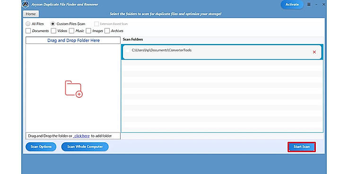This screenshot has height=174, width=348.
Task: Switch to the Home tab
Action: tap(31, 14)
